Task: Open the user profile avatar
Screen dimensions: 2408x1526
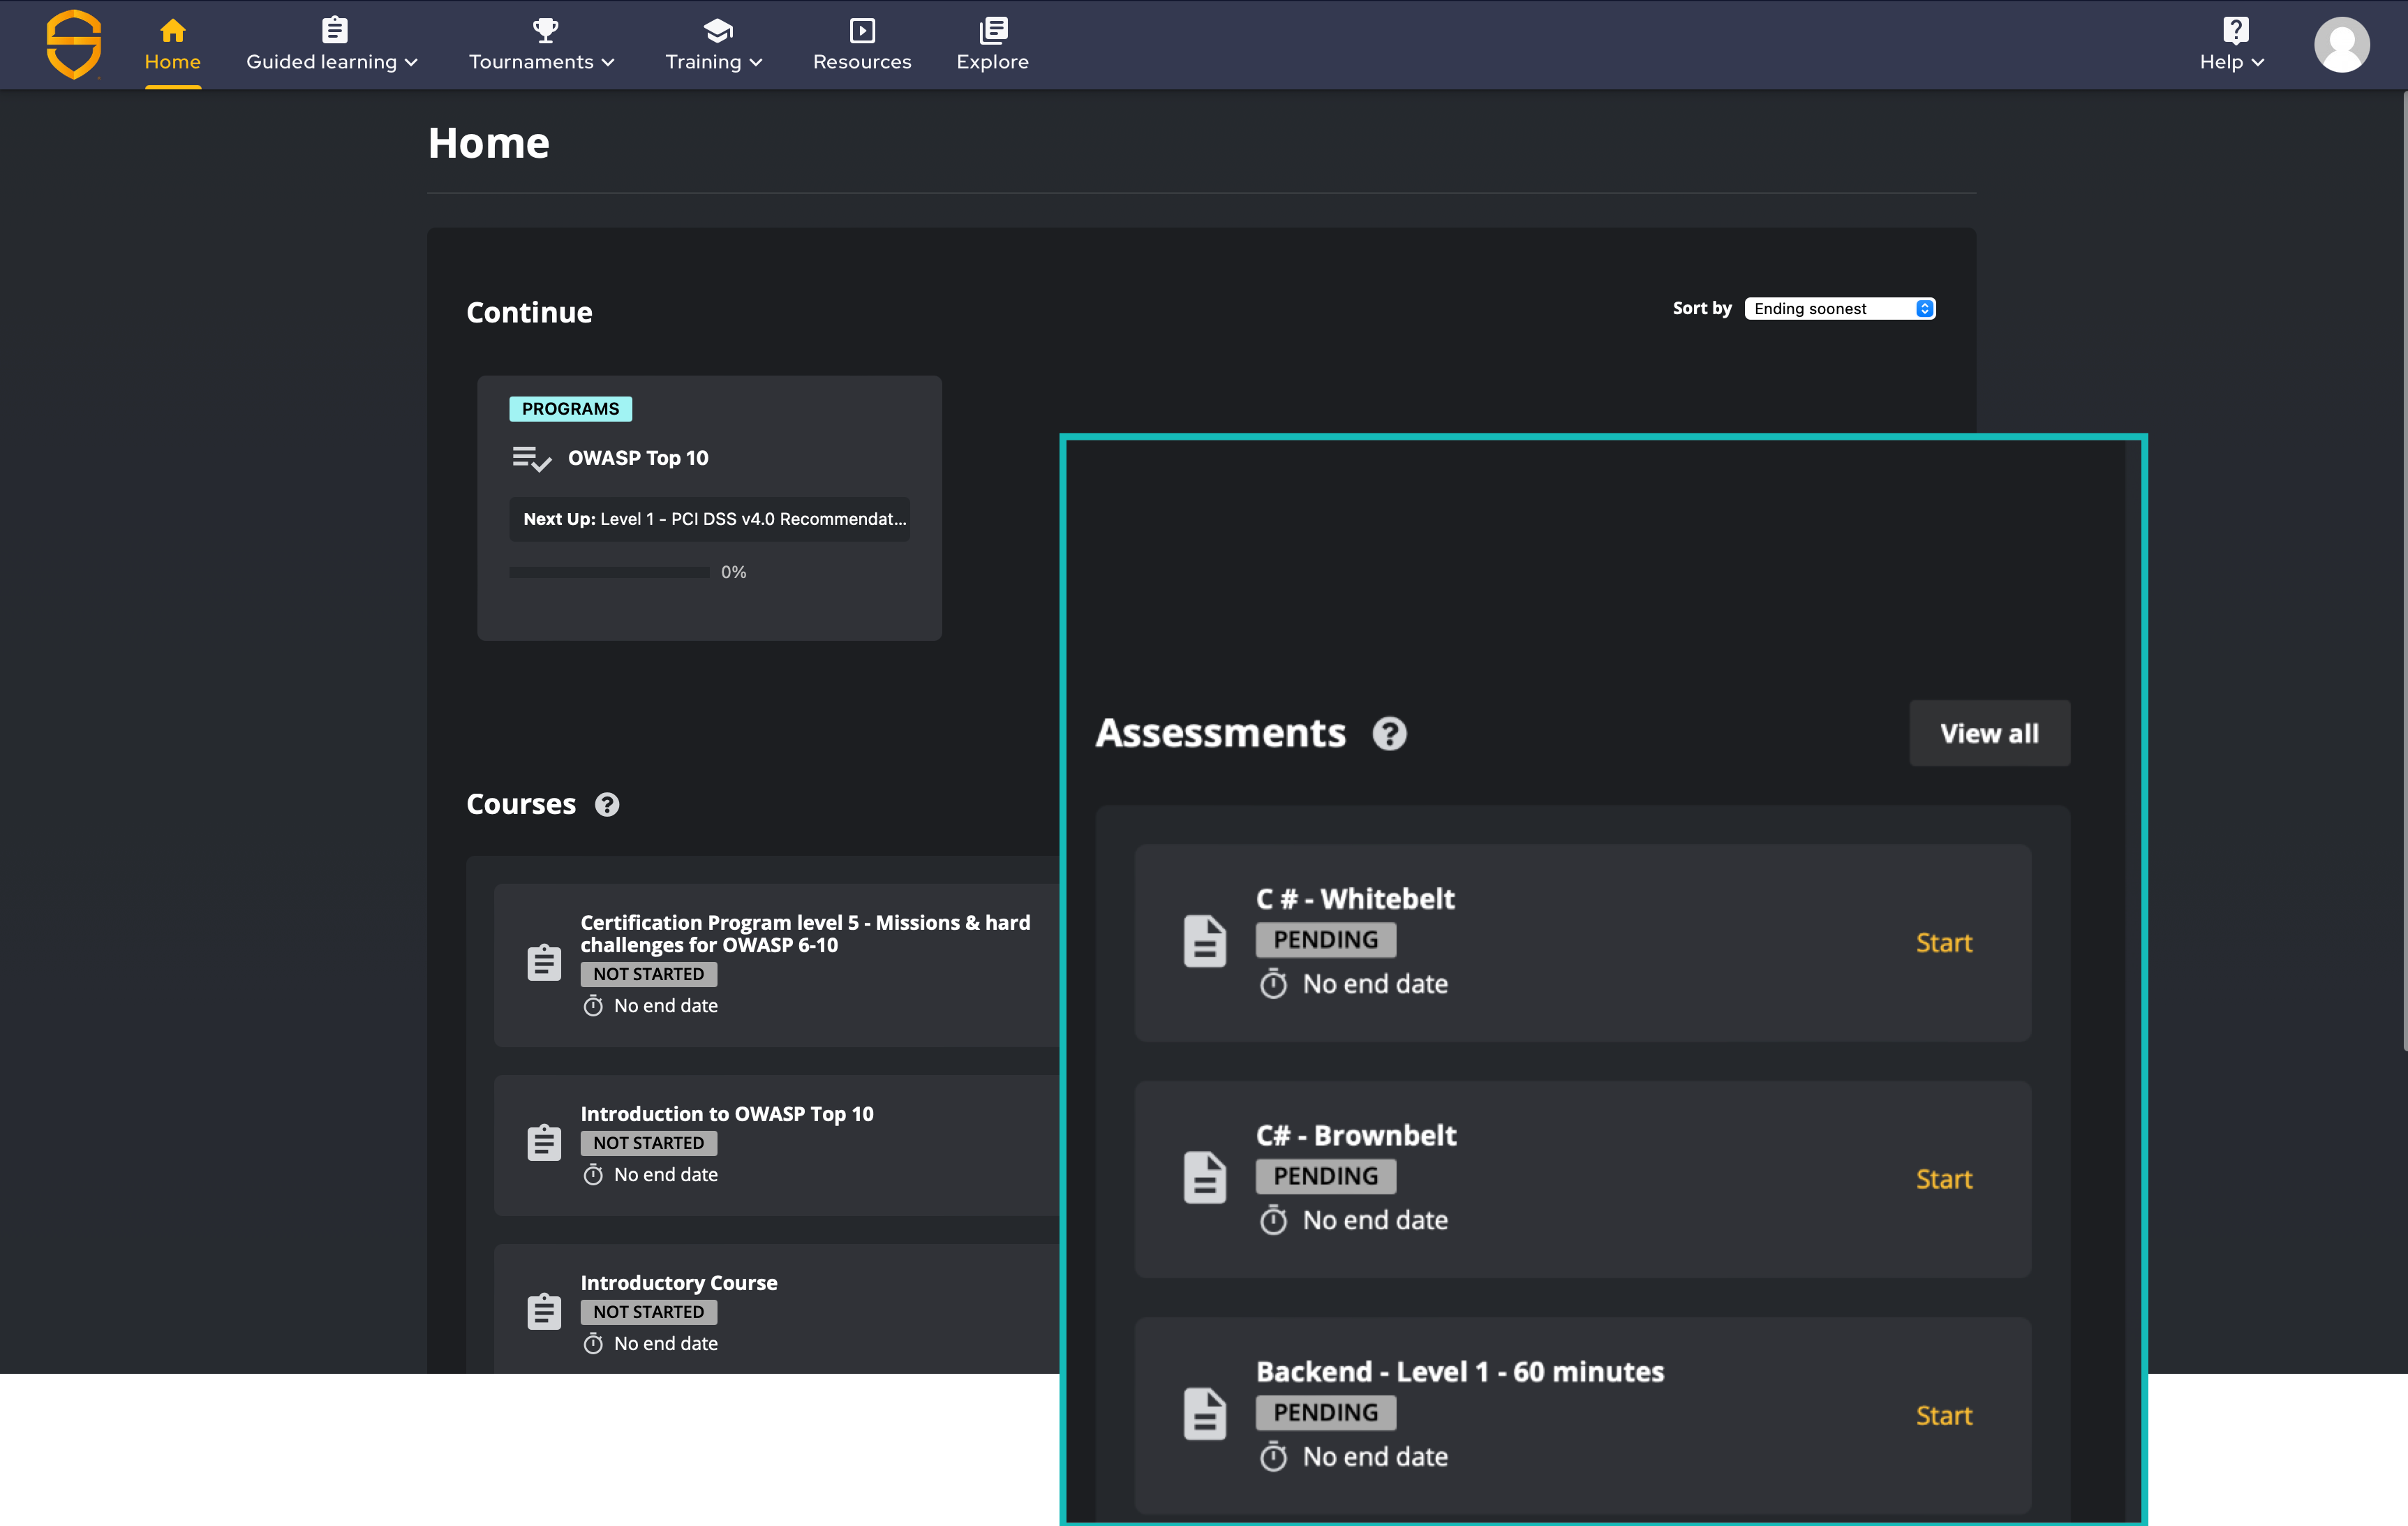Action: pyautogui.click(x=2341, y=45)
